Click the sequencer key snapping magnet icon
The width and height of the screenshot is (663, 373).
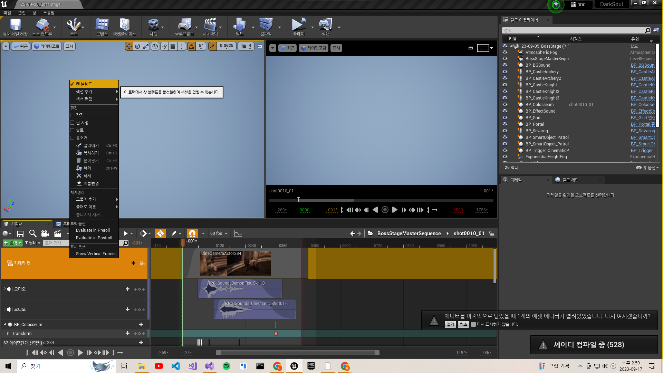(x=192, y=233)
